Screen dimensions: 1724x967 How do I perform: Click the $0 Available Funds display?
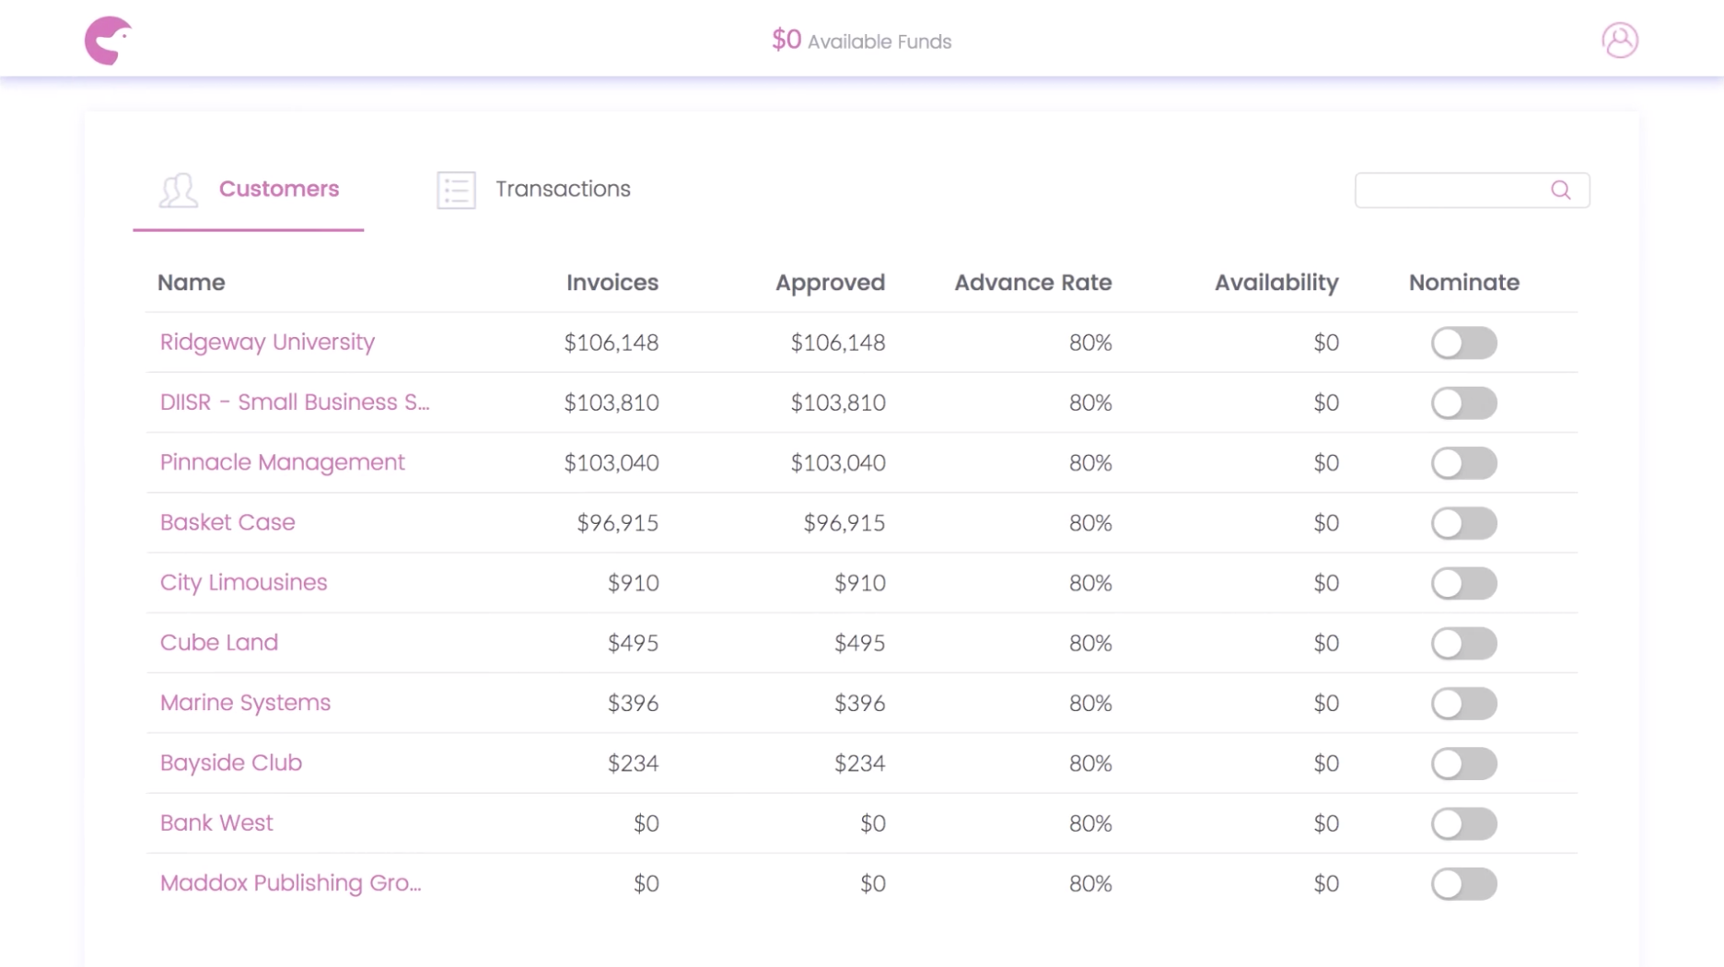tap(861, 41)
